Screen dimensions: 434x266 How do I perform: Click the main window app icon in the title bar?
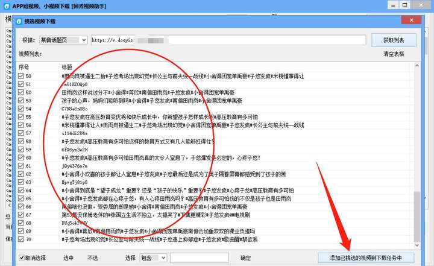point(7,6)
